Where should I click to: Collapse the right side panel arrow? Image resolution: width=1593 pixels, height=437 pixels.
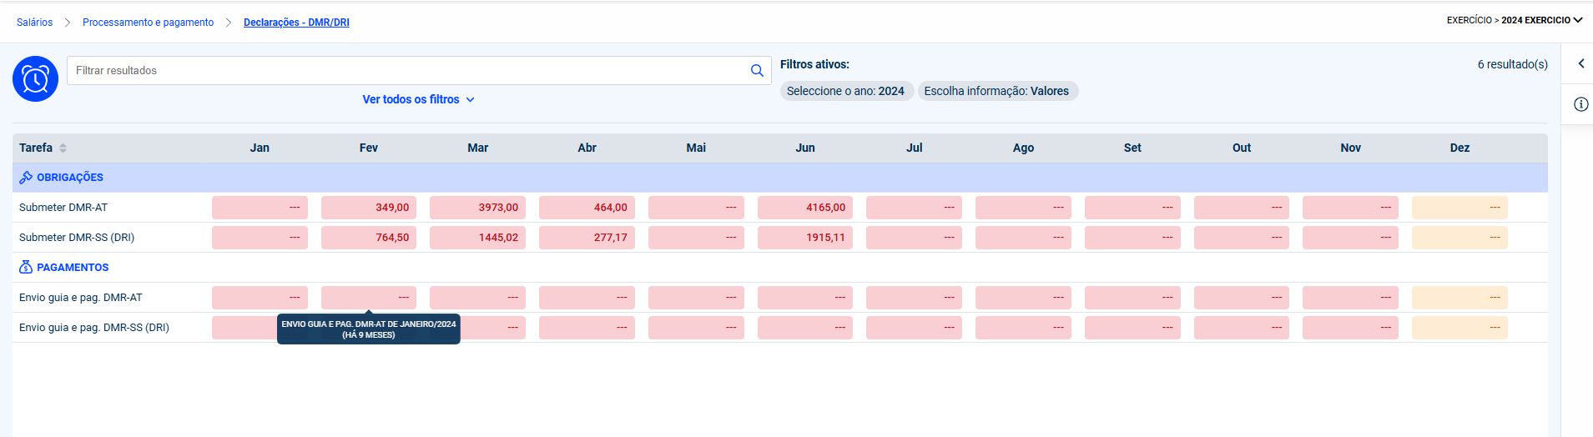tap(1580, 63)
